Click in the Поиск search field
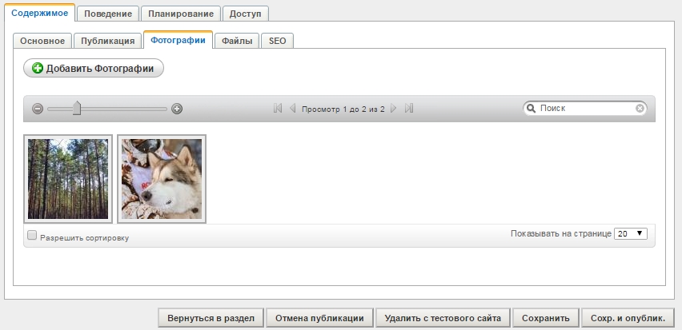682x330 pixels. (585, 108)
